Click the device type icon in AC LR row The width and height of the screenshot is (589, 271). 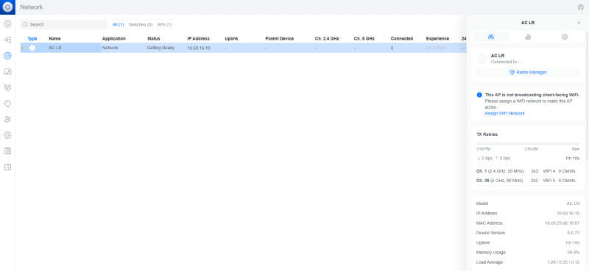(32, 48)
